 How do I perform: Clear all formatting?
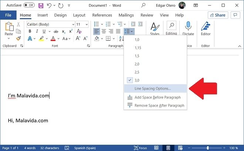pos(79,31)
